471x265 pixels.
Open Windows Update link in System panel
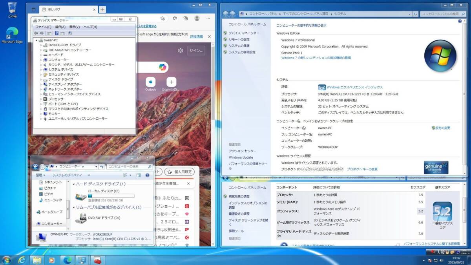241,157
